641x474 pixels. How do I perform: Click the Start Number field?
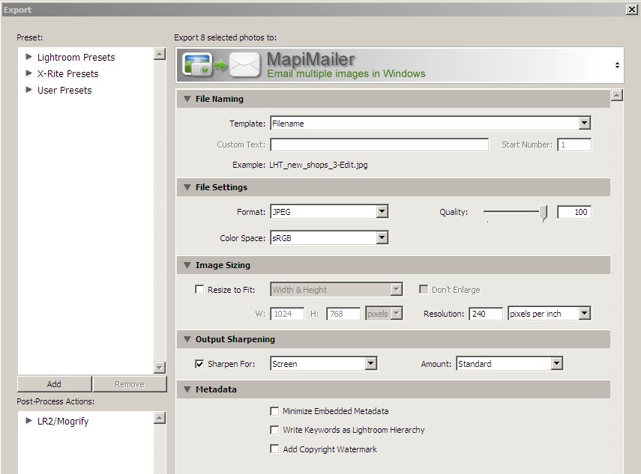(574, 145)
